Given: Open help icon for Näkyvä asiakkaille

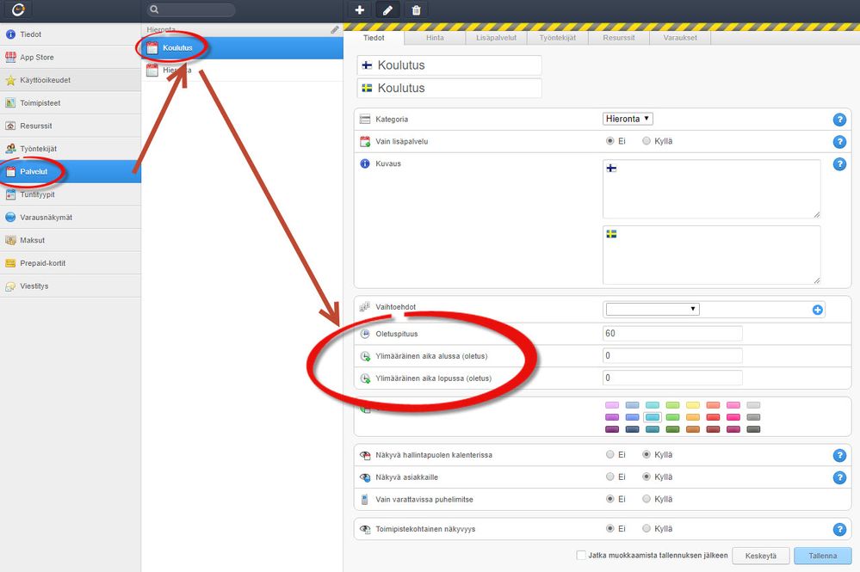Looking at the screenshot, I should (x=839, y=477).
